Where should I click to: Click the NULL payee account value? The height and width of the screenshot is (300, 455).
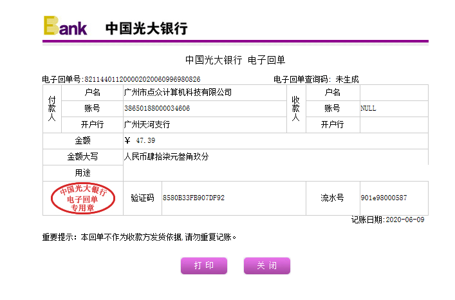coord(368,108)
